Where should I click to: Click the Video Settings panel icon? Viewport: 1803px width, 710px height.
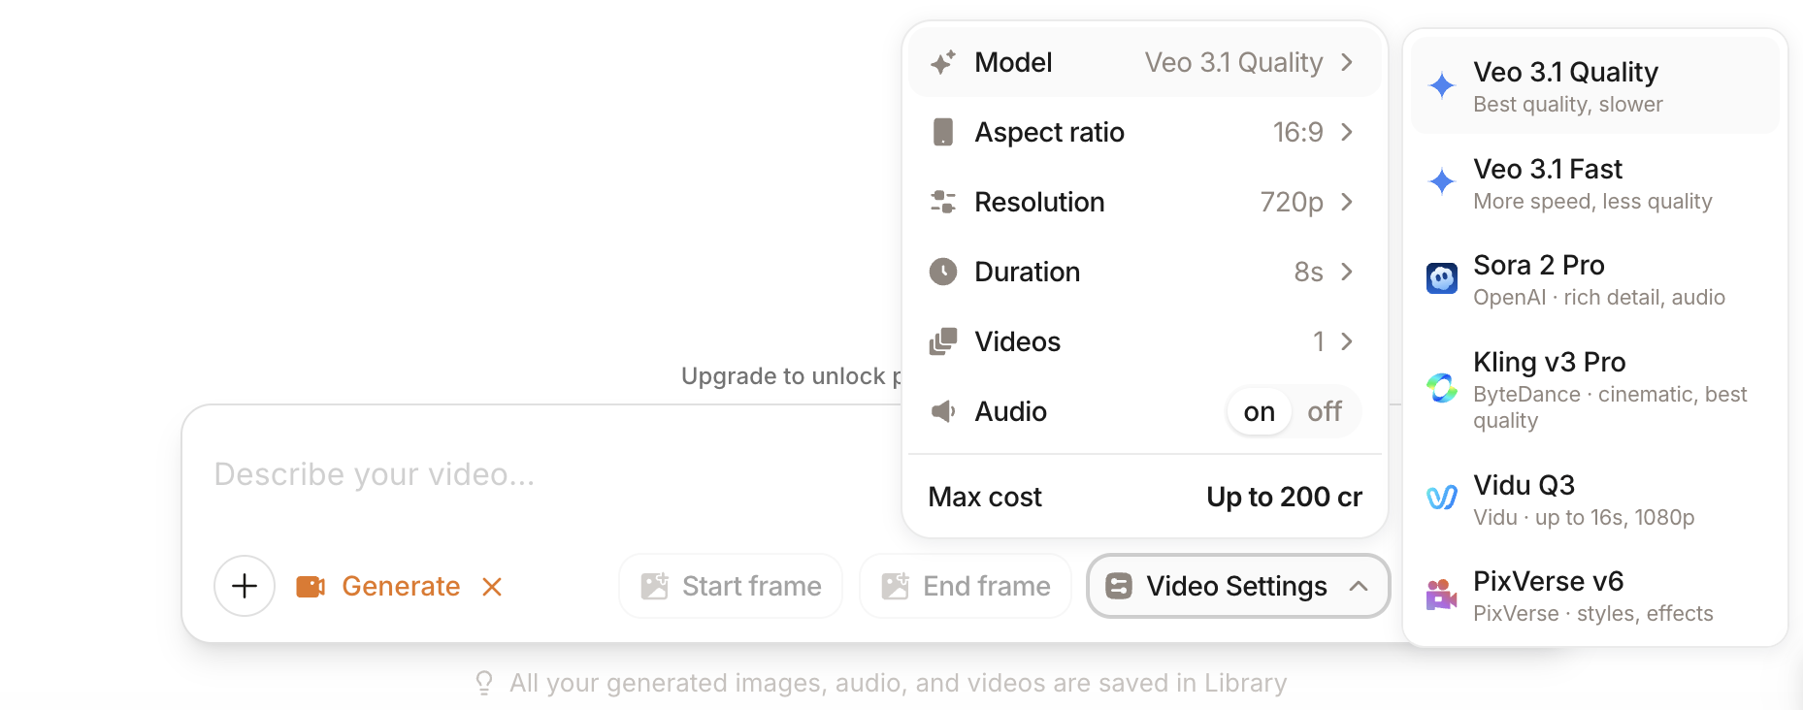click(x=1118, y=586)
